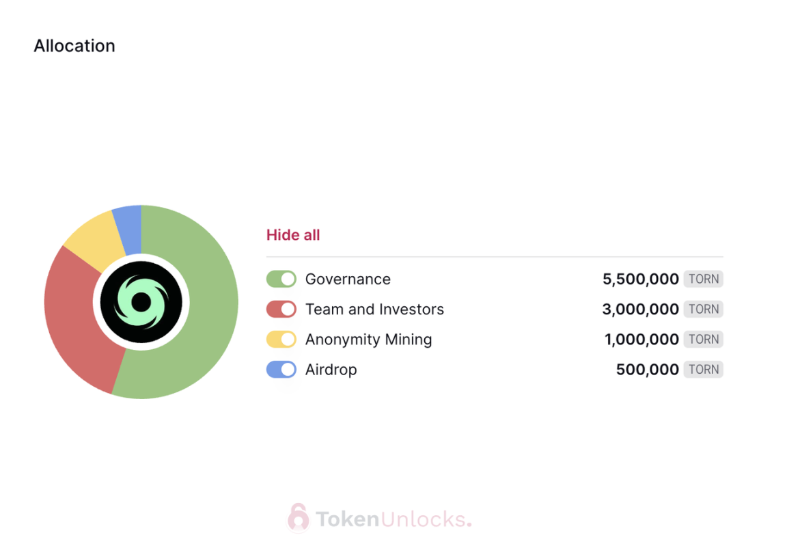The image size is (787, 546).
Task: Click the Airdrop legend label
Action: 331,370
